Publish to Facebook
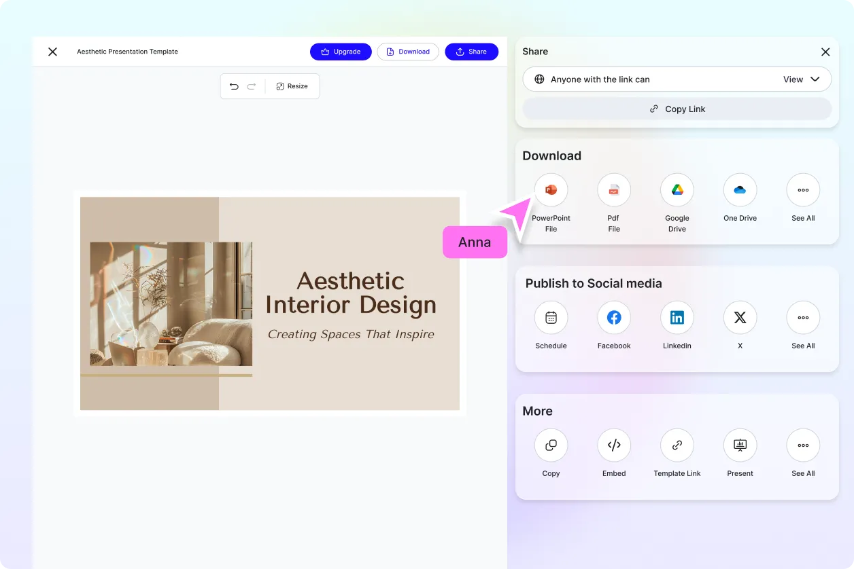 coord(614,318)
